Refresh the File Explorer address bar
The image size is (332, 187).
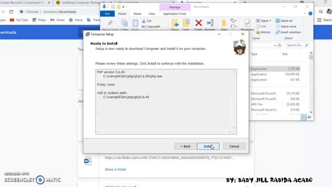coord(280,45)
